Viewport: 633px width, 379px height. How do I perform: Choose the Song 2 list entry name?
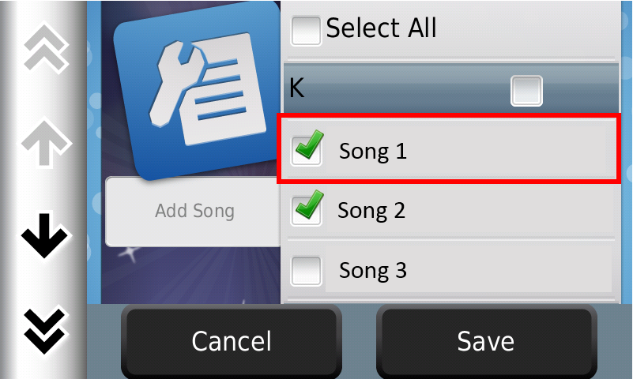pyautogui.click(x=371, y=211)
